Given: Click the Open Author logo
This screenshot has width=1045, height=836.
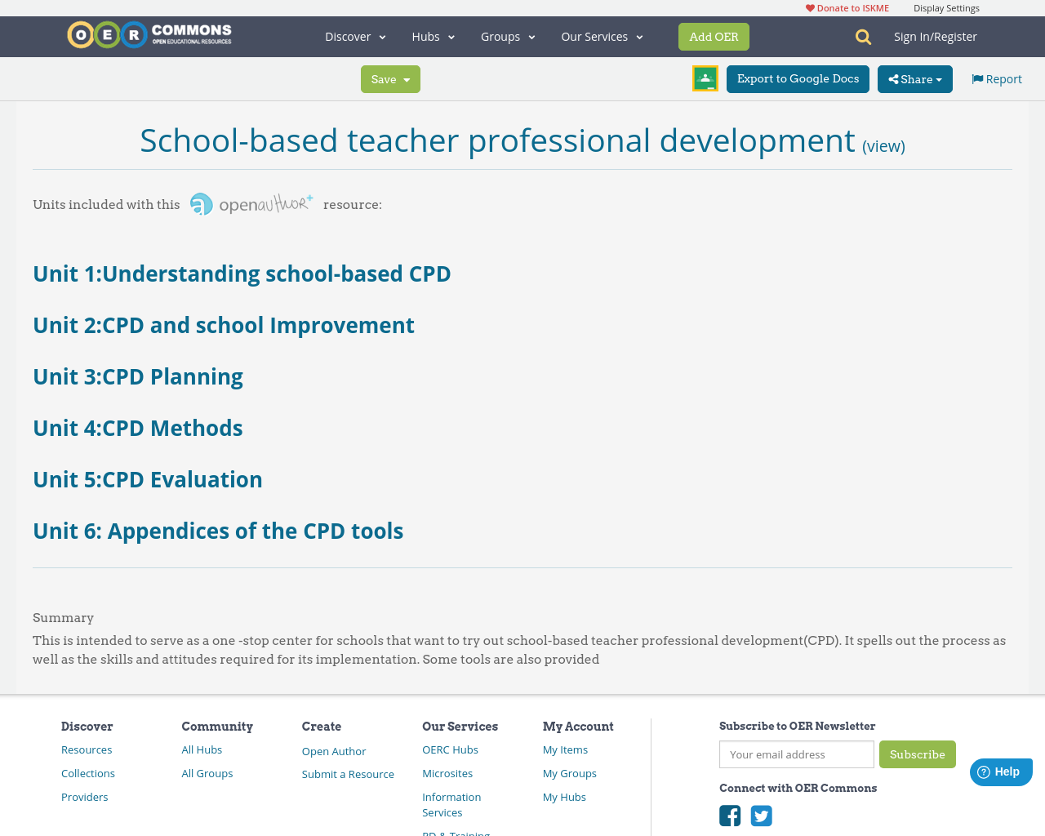Looking at the screenshot, I should point(251,202).
